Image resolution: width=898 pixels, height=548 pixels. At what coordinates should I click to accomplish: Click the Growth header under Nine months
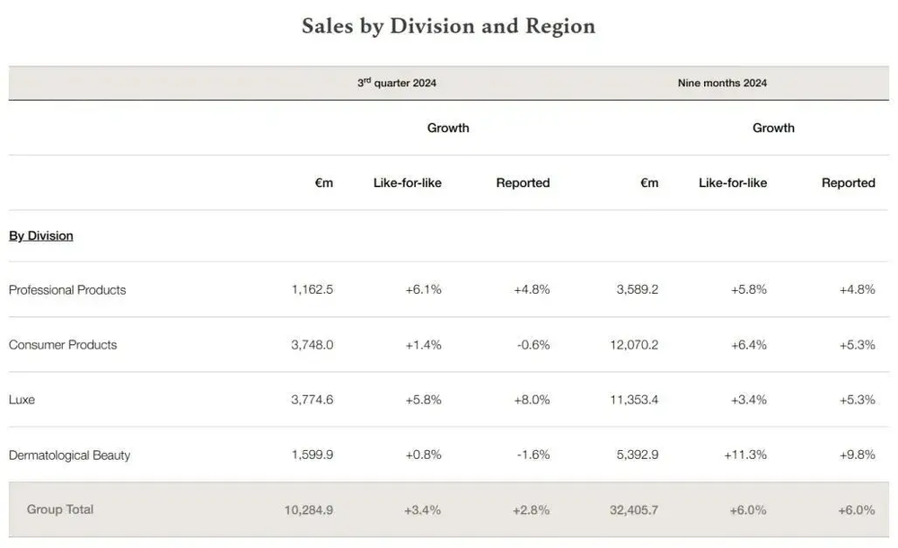(773, 128)
